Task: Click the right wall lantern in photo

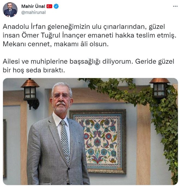Action: (159, 89)
